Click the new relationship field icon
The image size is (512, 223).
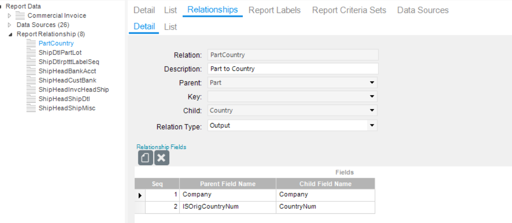coord(145,158)
